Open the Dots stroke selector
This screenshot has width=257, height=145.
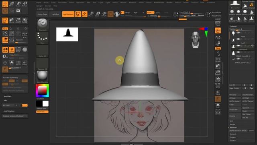click(x=42, y=37)
